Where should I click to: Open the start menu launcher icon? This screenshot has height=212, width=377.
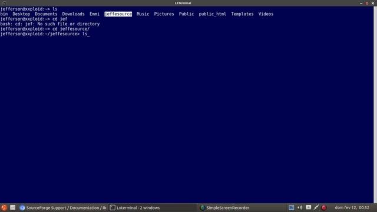click(4, 208)
